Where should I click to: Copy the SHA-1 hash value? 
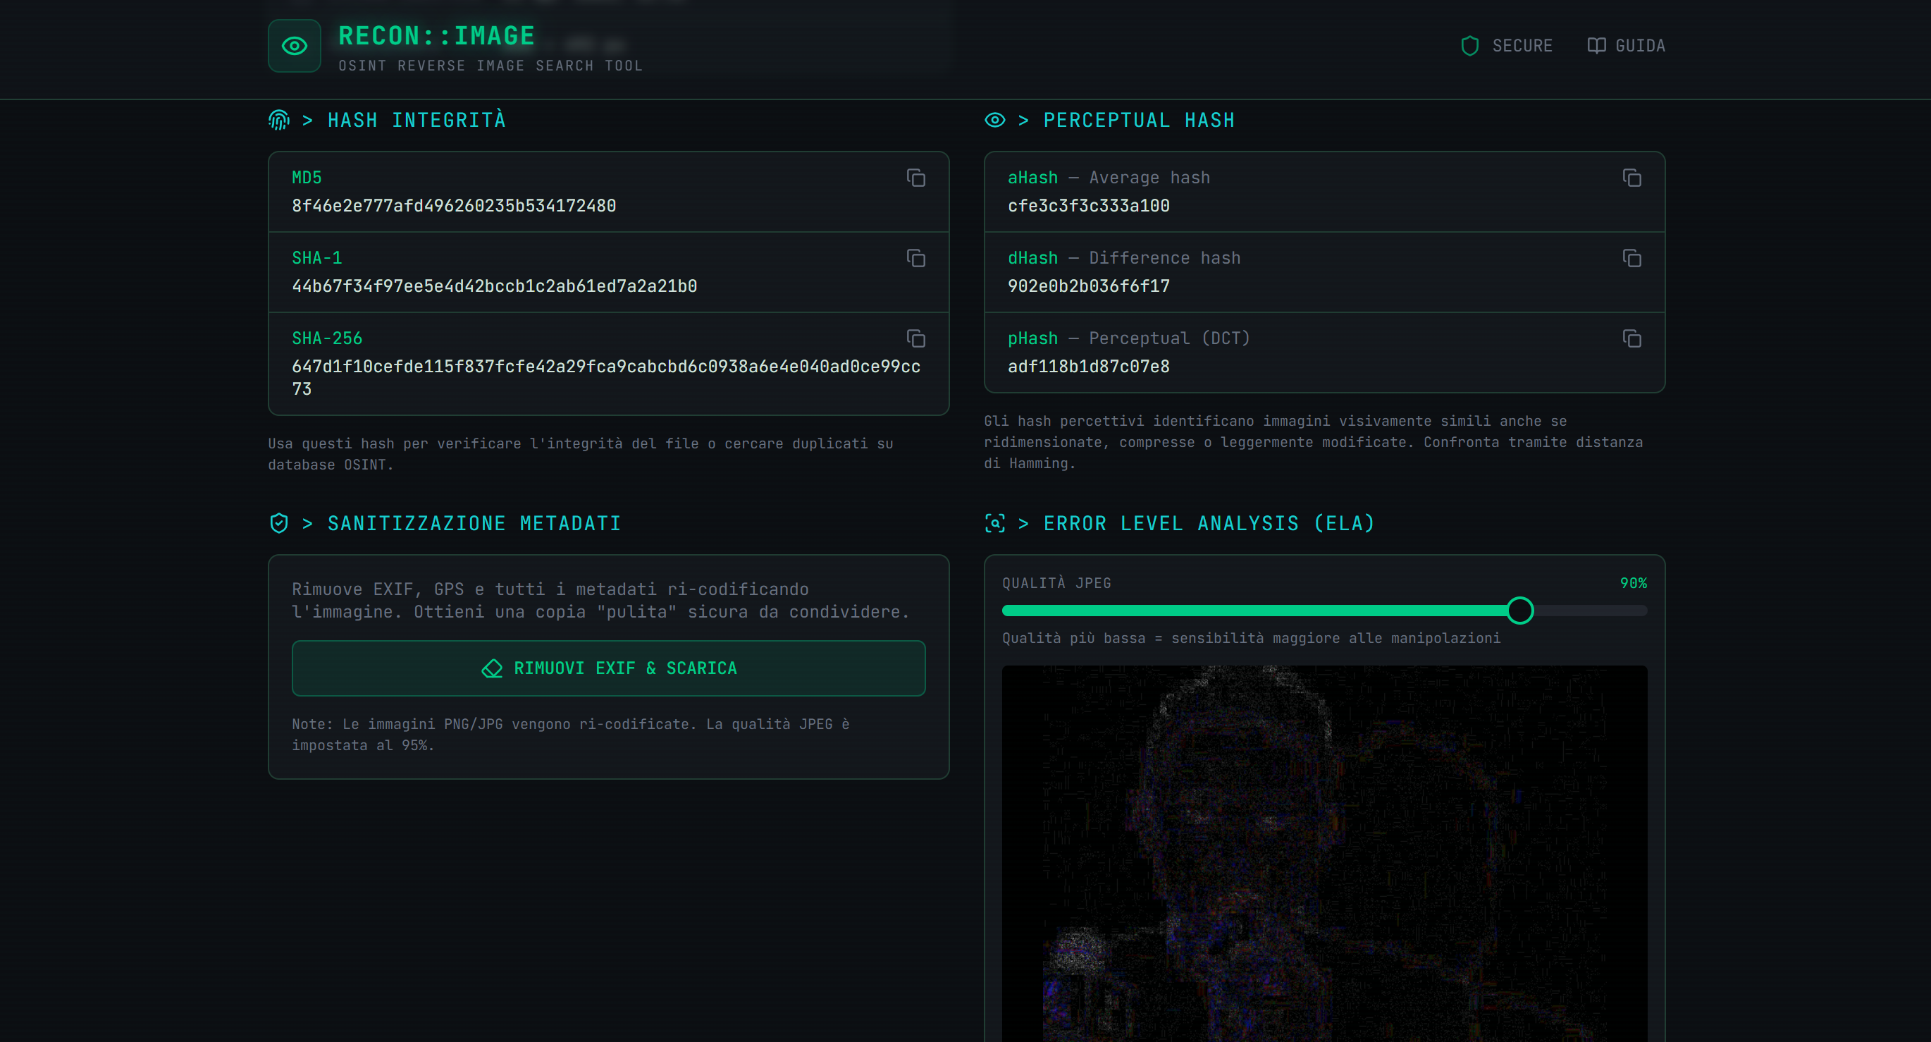915,258
